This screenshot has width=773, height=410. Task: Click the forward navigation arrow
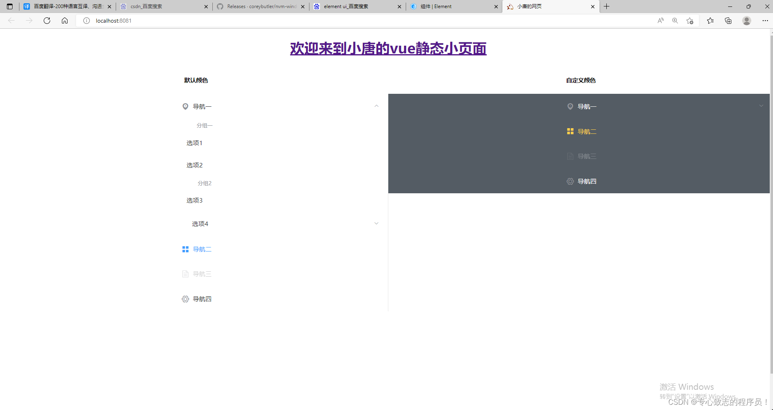(x=29, y=21)
